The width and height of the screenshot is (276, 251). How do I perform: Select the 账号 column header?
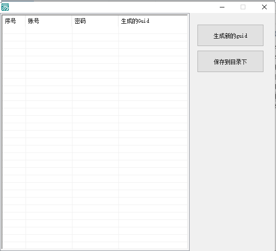click(x=49, y=21)
